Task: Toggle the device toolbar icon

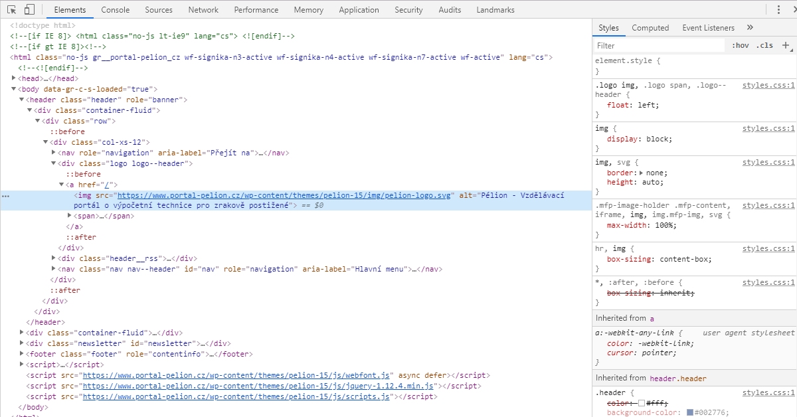Action: (29, 9)
